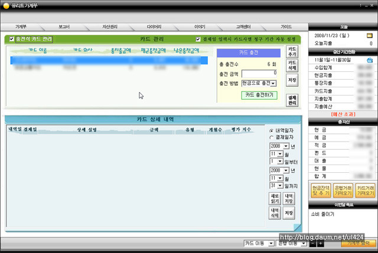Open the 일부터 day dropdown
Image resolution: width=378 pixels, height=253 pixels.
pos(280,161)
